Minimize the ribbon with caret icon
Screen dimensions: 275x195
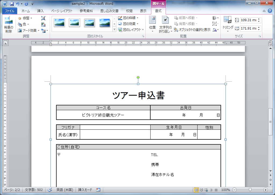pyautogui.click(x=264, y=11)
